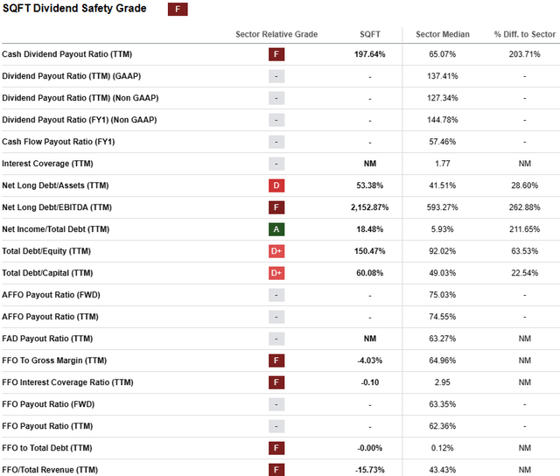Viewport: 560px width, 476px height.
Task: Click the dash grade for Interest Coverage (TTM)
Action: click(x=276, y=164)
